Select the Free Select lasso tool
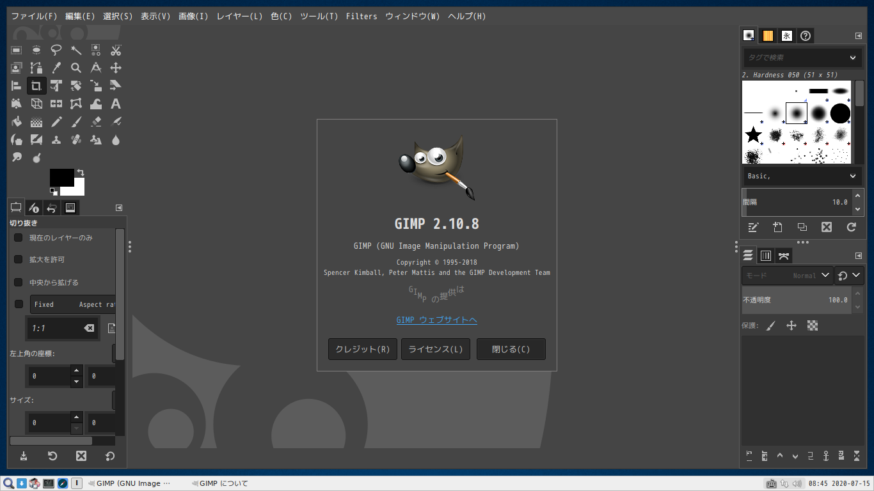Screen dimensions: 874x491 coord(56,50)
